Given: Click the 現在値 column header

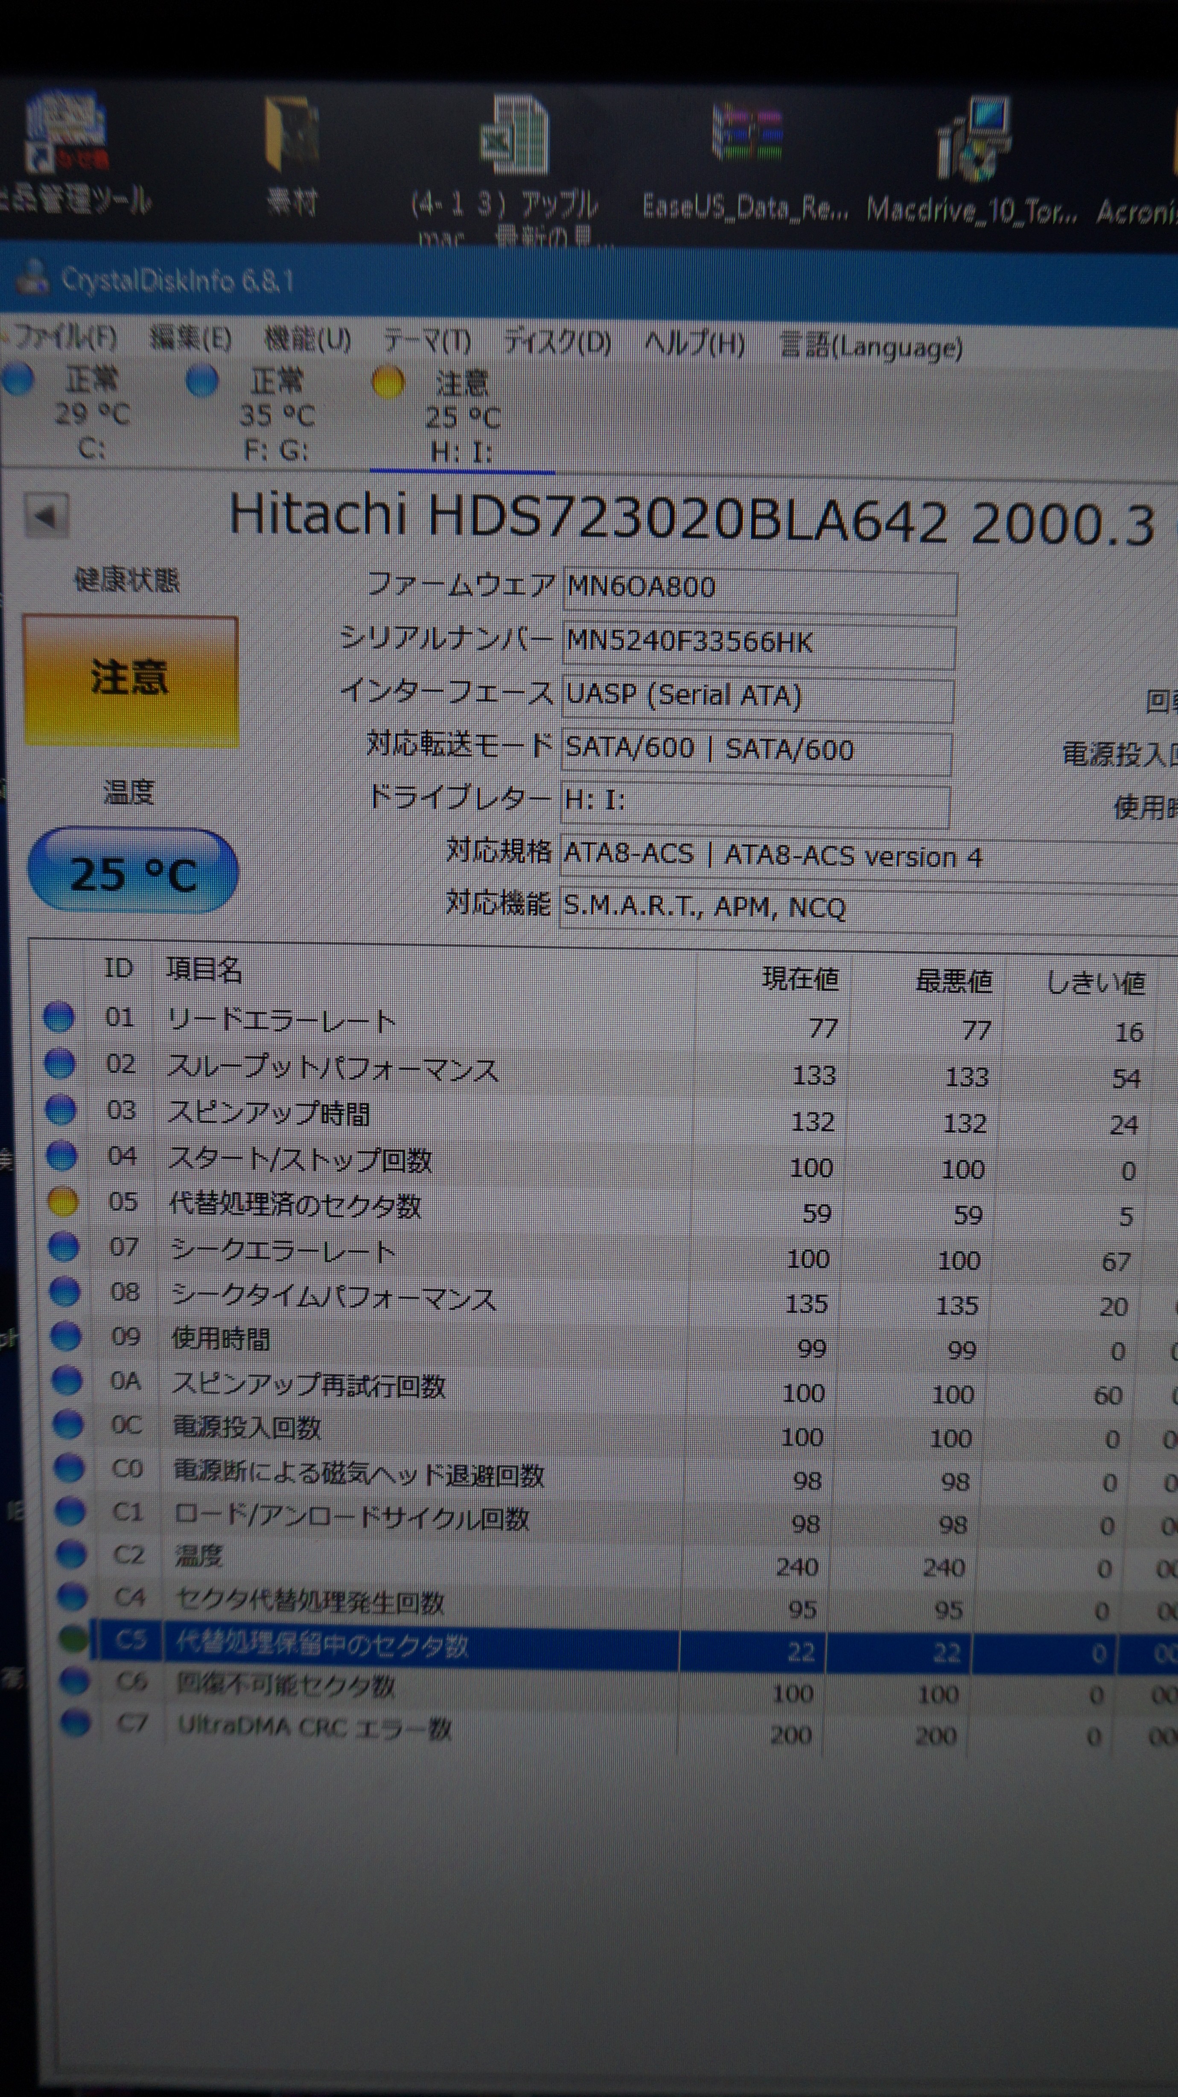Looking at the screenshot, I should point(799,978).
